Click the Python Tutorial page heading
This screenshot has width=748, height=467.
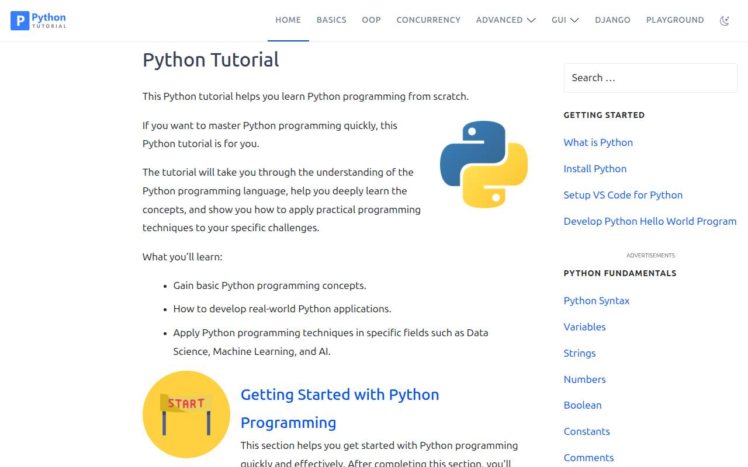pyautogui.click(x=211, y=60)
